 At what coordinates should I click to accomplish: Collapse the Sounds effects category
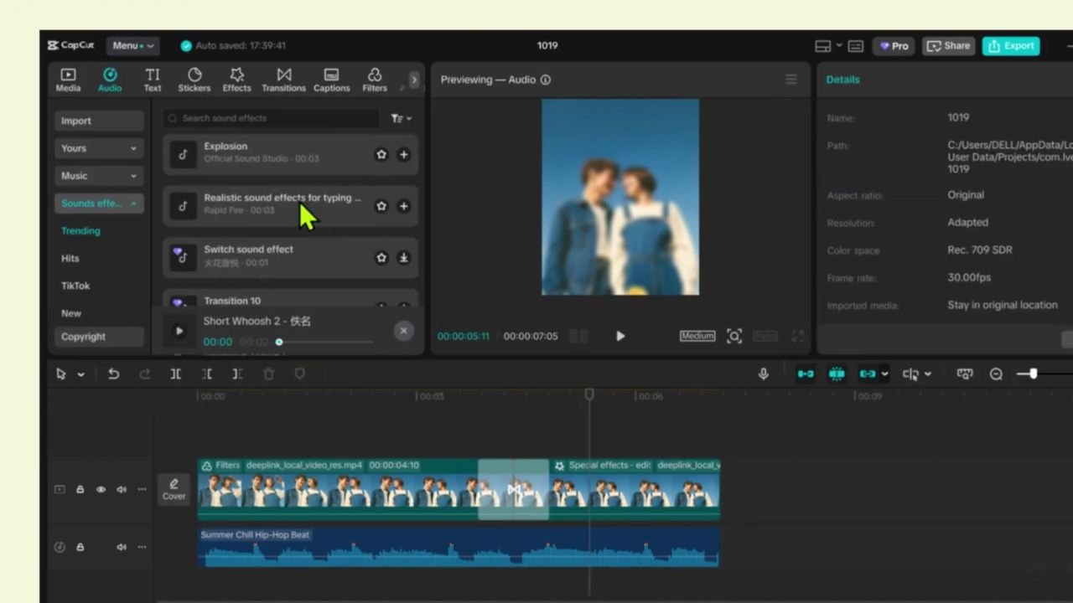click(x=133, y=203)
